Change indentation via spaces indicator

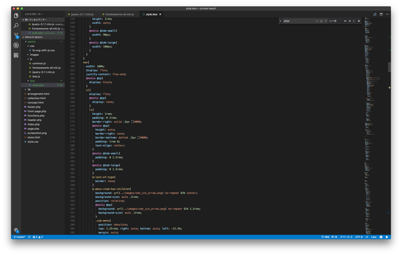346,237
